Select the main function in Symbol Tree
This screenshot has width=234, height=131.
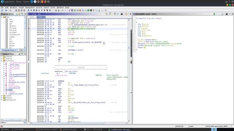click(11, 90)
